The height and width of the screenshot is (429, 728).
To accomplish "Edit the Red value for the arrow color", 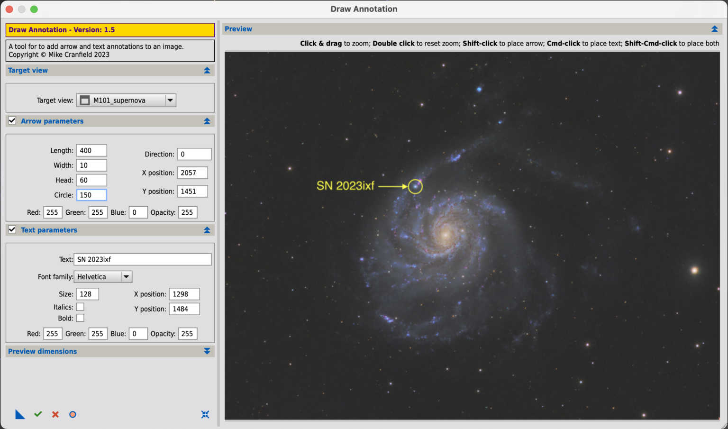I will click(53, 212).
